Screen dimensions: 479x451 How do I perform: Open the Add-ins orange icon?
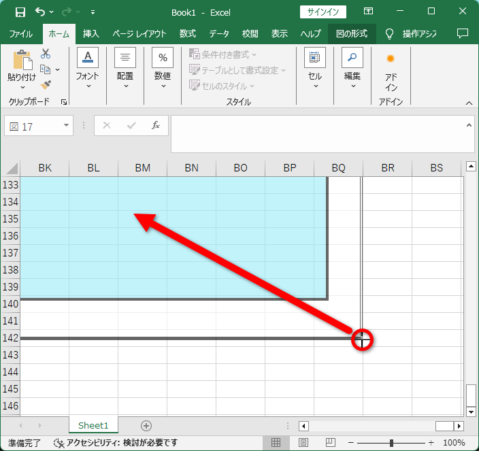391,59
